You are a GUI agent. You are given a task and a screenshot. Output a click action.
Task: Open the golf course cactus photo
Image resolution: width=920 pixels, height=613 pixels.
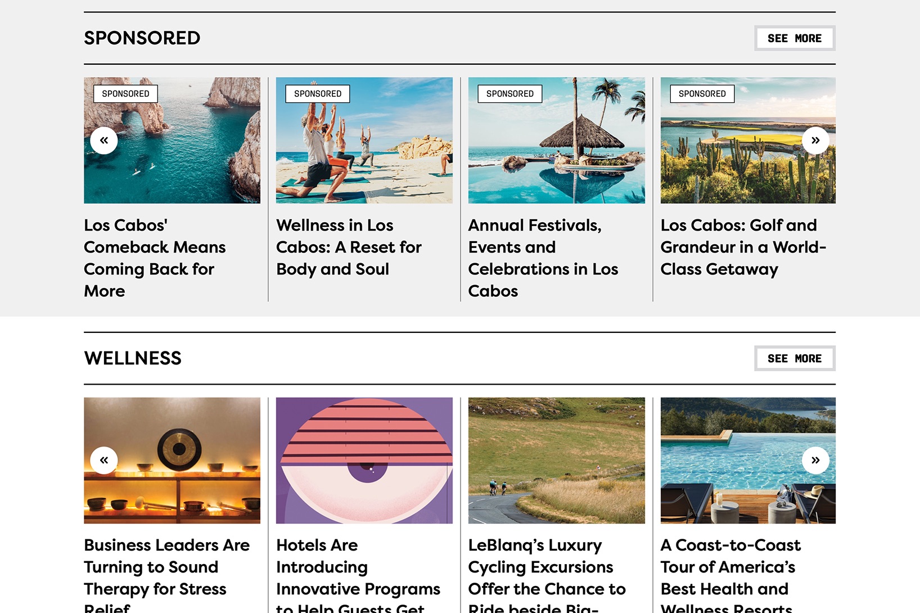pos(748,141)
